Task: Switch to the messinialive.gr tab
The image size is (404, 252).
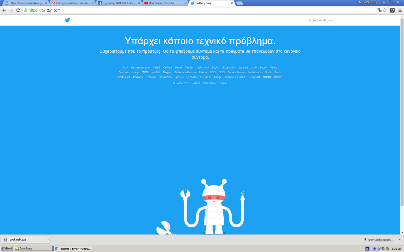Action: 26,3
